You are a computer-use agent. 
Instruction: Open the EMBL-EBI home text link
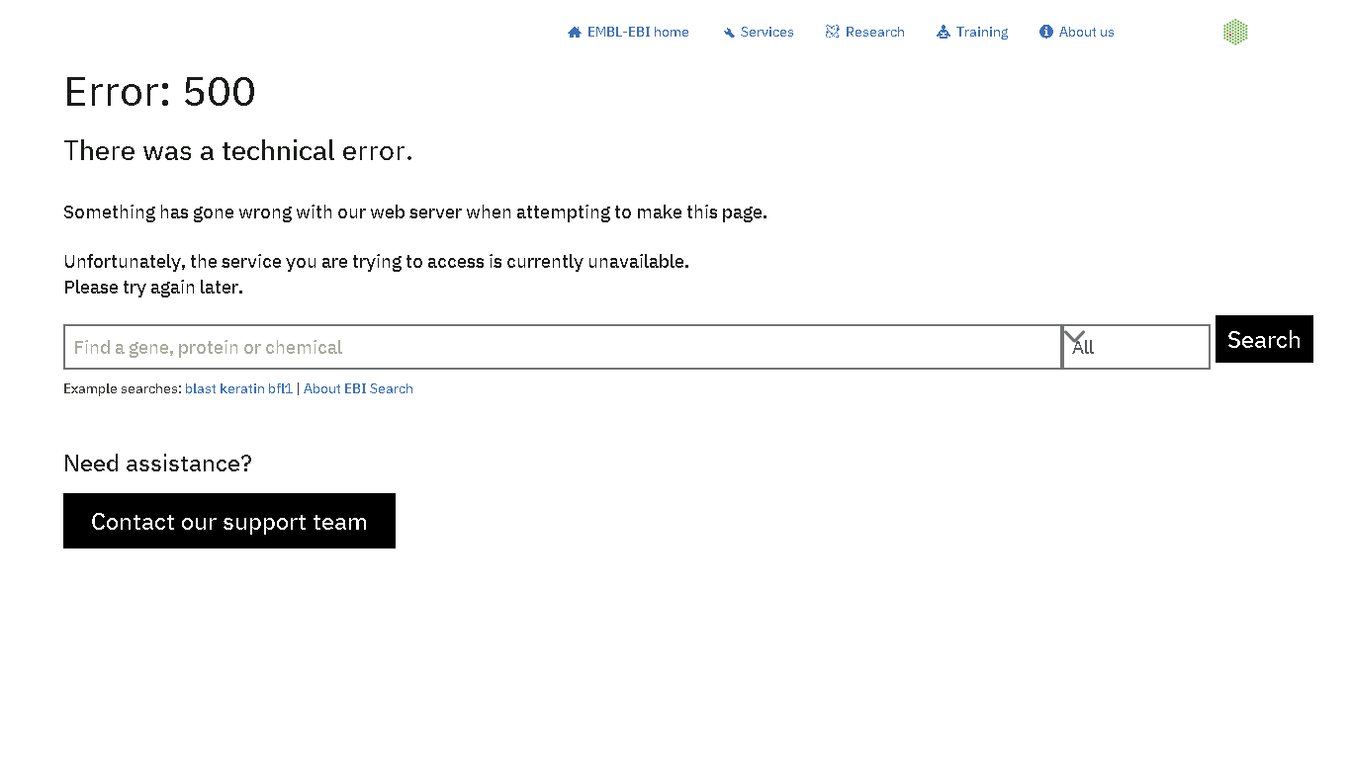coord(638,32)
